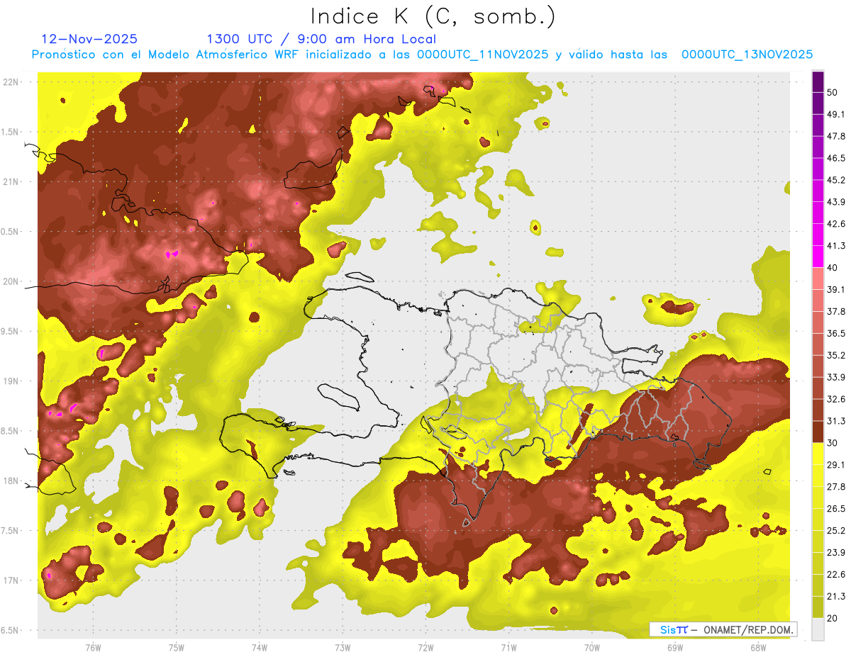
Task: Click the colorbar label "23.9"
Action: point(835,553)
